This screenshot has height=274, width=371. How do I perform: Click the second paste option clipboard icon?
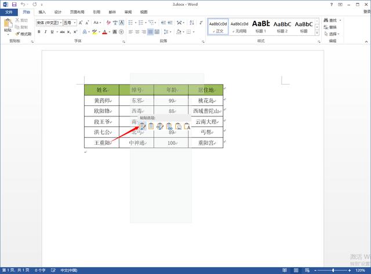pyautogui.click(x=151, y=126)
